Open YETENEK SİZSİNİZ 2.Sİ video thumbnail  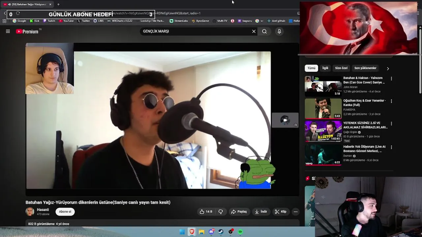pos(323,131)
